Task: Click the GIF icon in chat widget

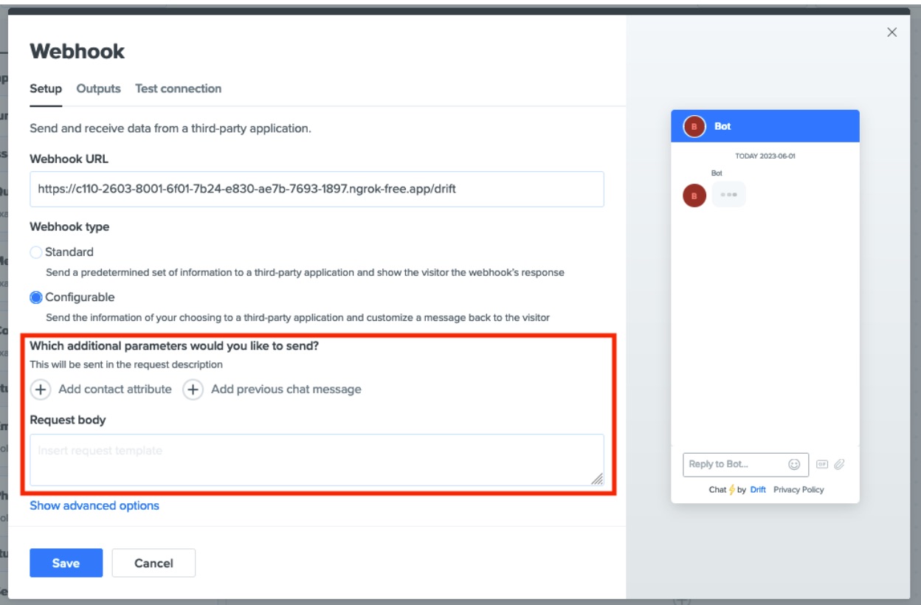Action: [x=822, y=464]
